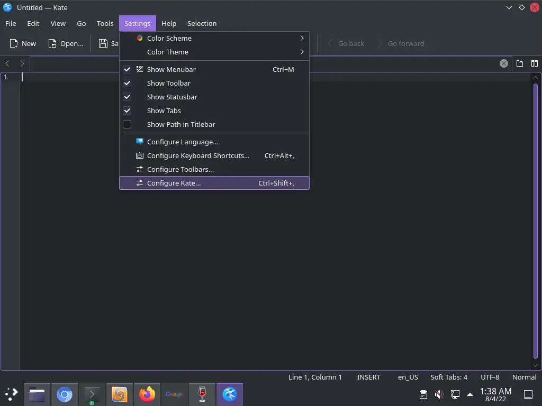Uncheck the Show Menubar checkbox

click(127, 69)
